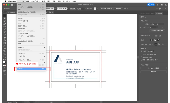Select the Direct Selection arrow tool
The image size is (170, 103).
(5, 18)
